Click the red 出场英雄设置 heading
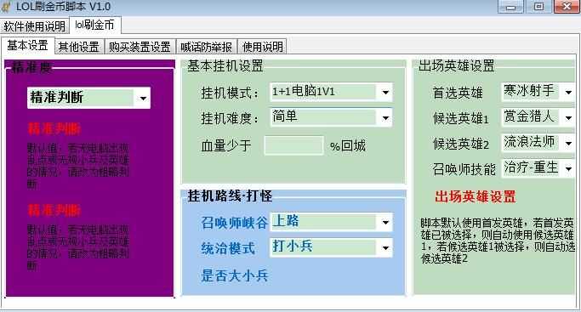This screenshot has width=581, height=312. click(x=476, y=196)
